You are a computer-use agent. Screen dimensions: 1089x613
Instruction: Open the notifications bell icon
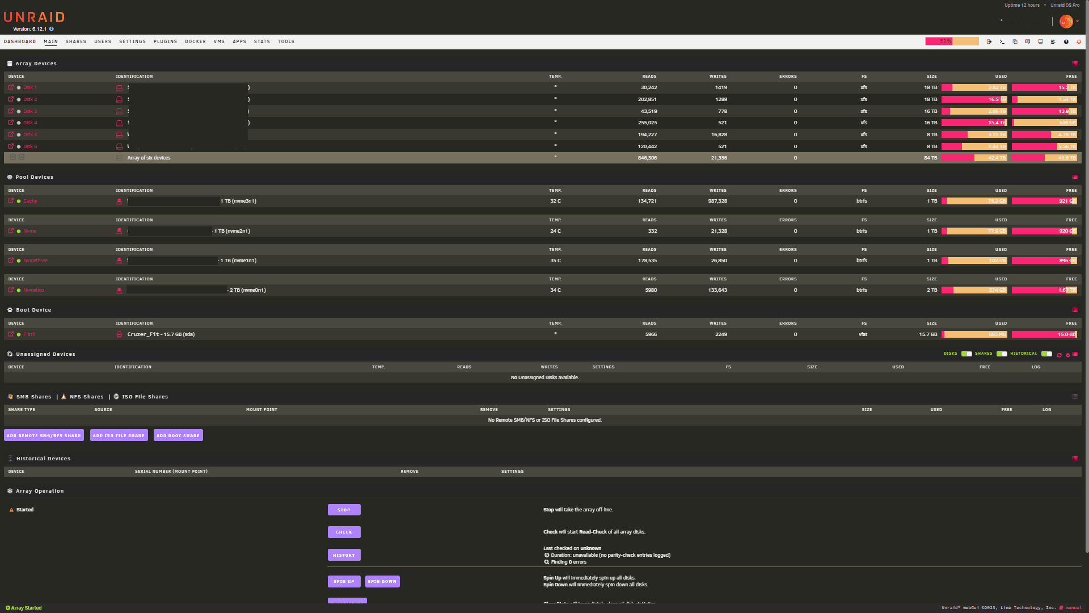(x=1079, y=41)
